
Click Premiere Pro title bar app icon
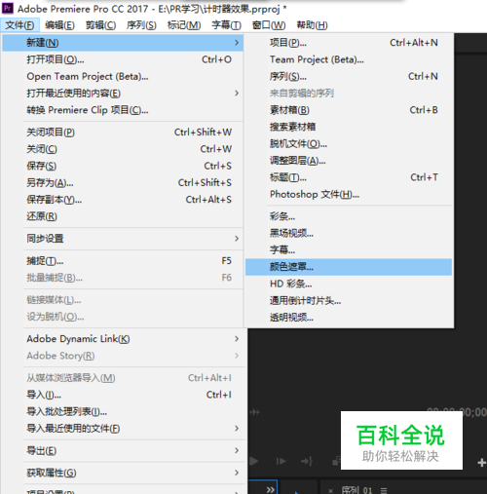(x=8, y=8)
